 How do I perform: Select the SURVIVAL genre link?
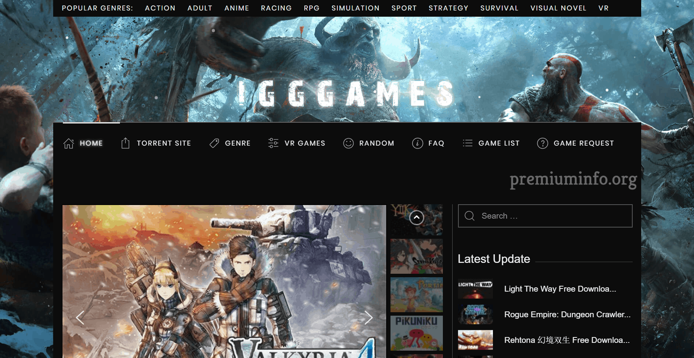click(x=500, y=8)
